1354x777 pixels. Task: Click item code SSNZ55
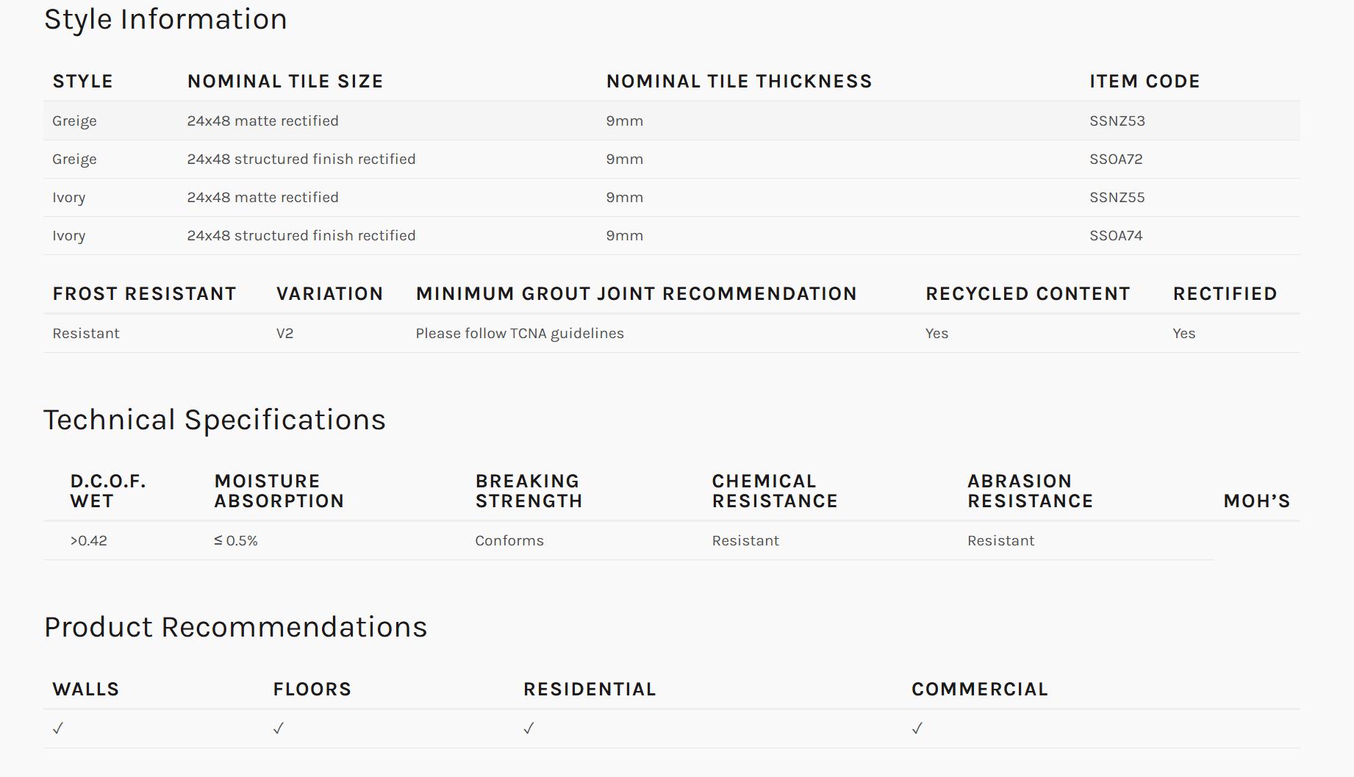tap(1117, 197)
